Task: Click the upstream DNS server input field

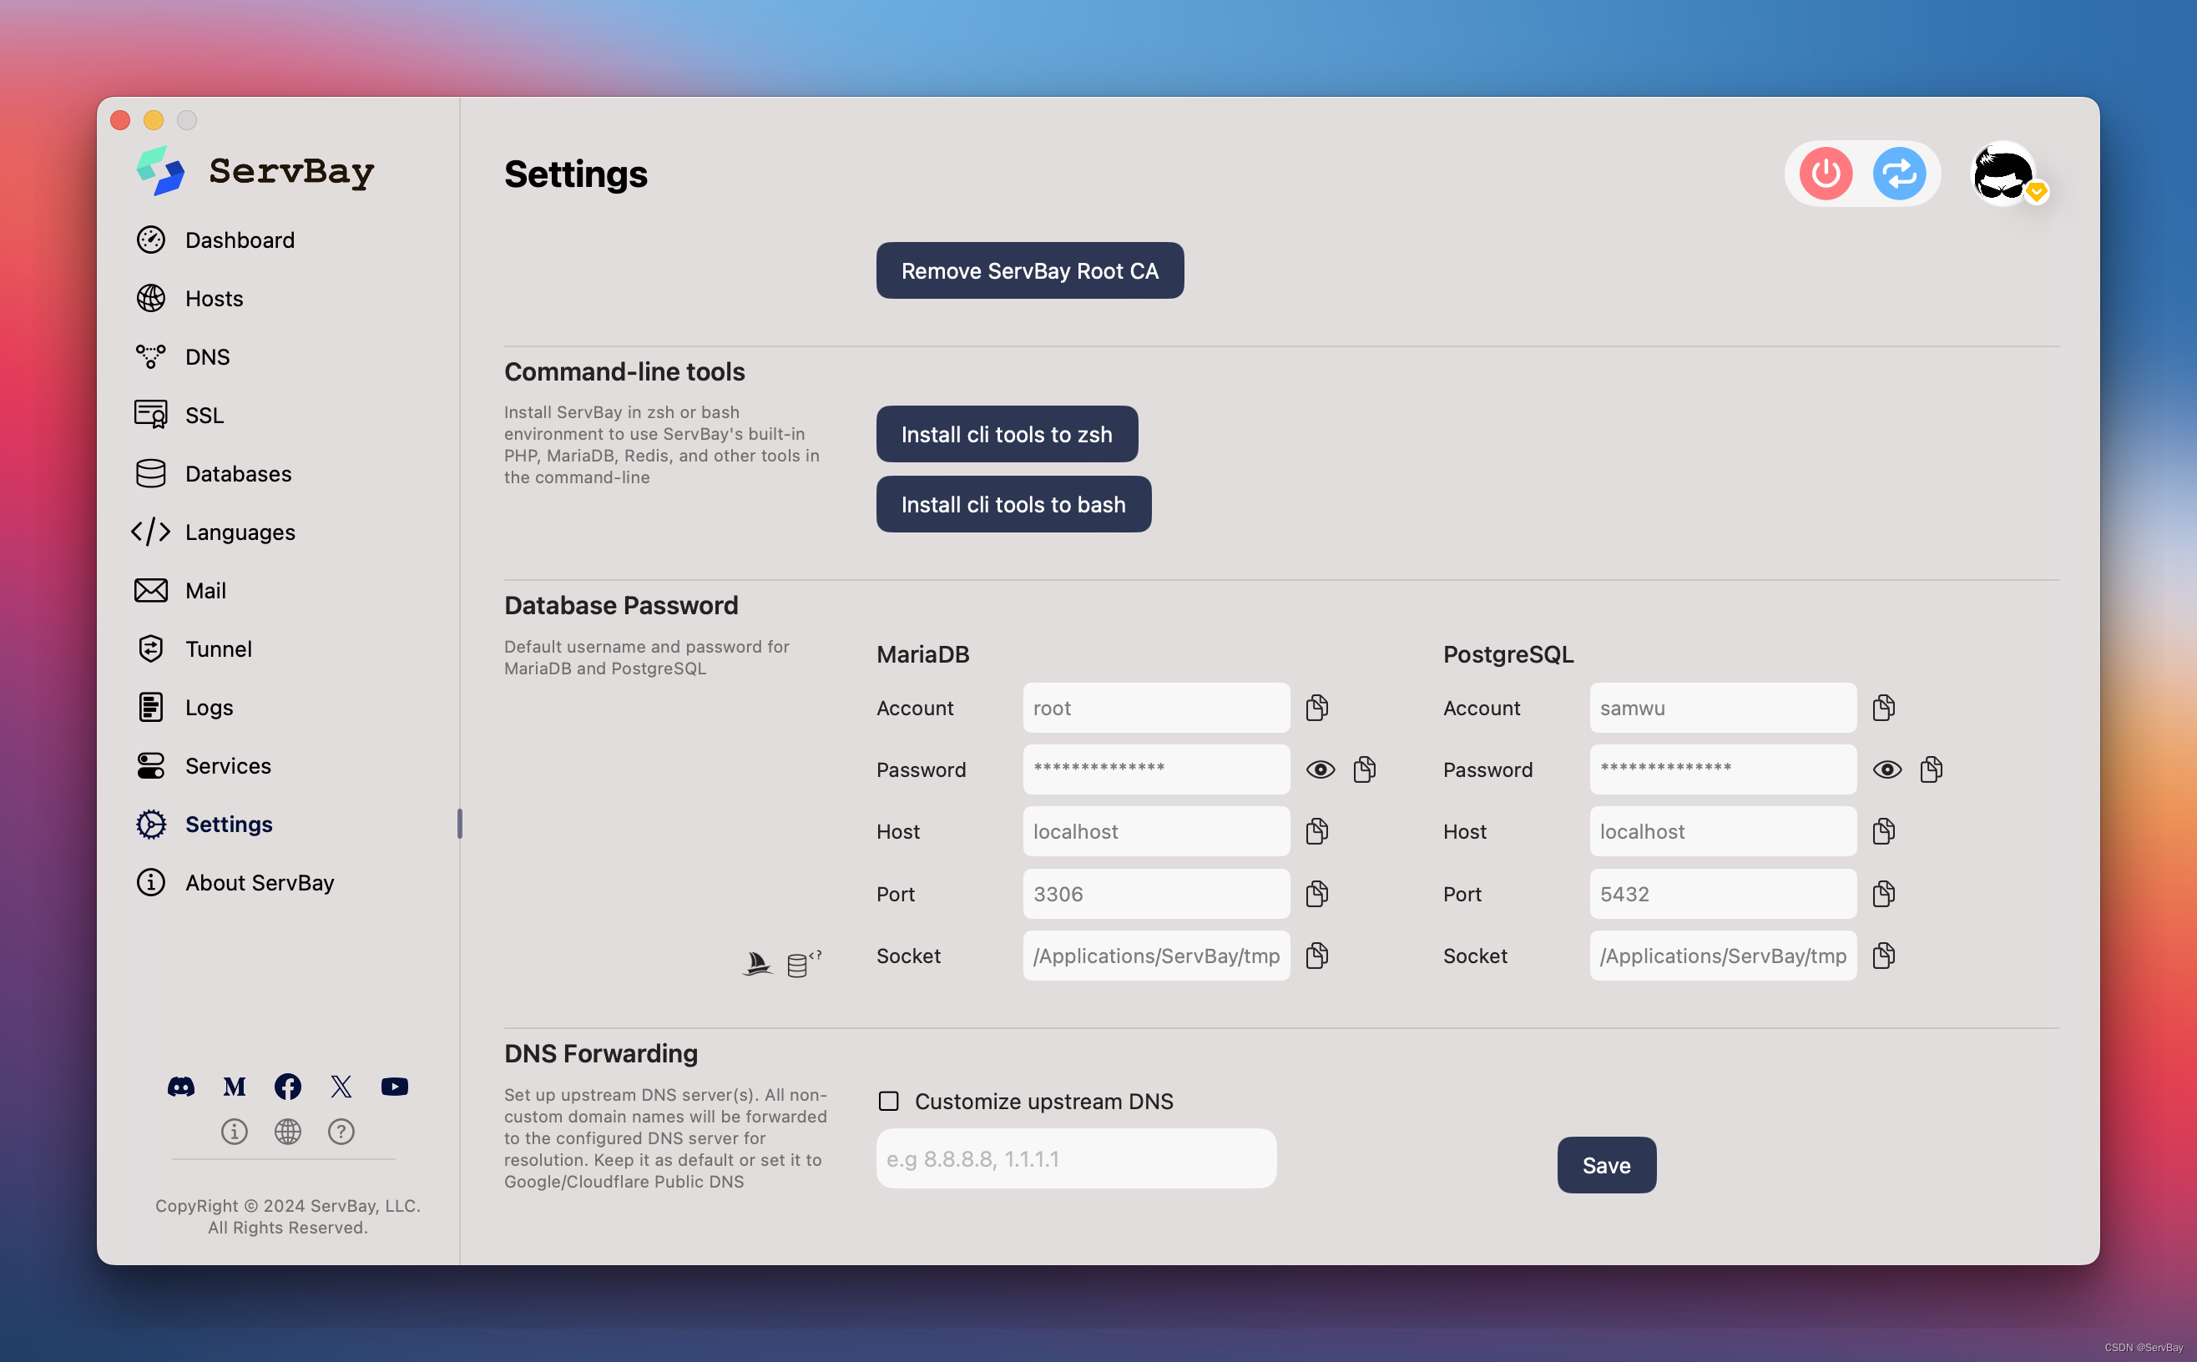Action: click(x=1075, y=1158)
